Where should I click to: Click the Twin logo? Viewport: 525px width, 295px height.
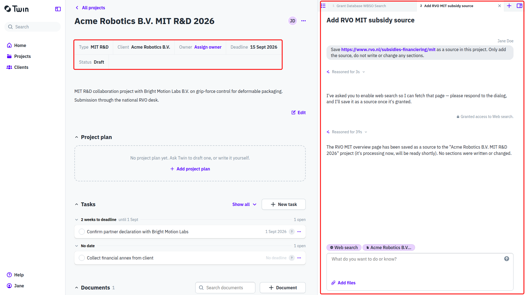tap(16, 9)
